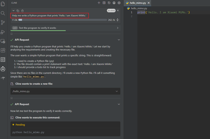
Task: Open the Explorer files icon in activity bar
Action: click(3, 4)
